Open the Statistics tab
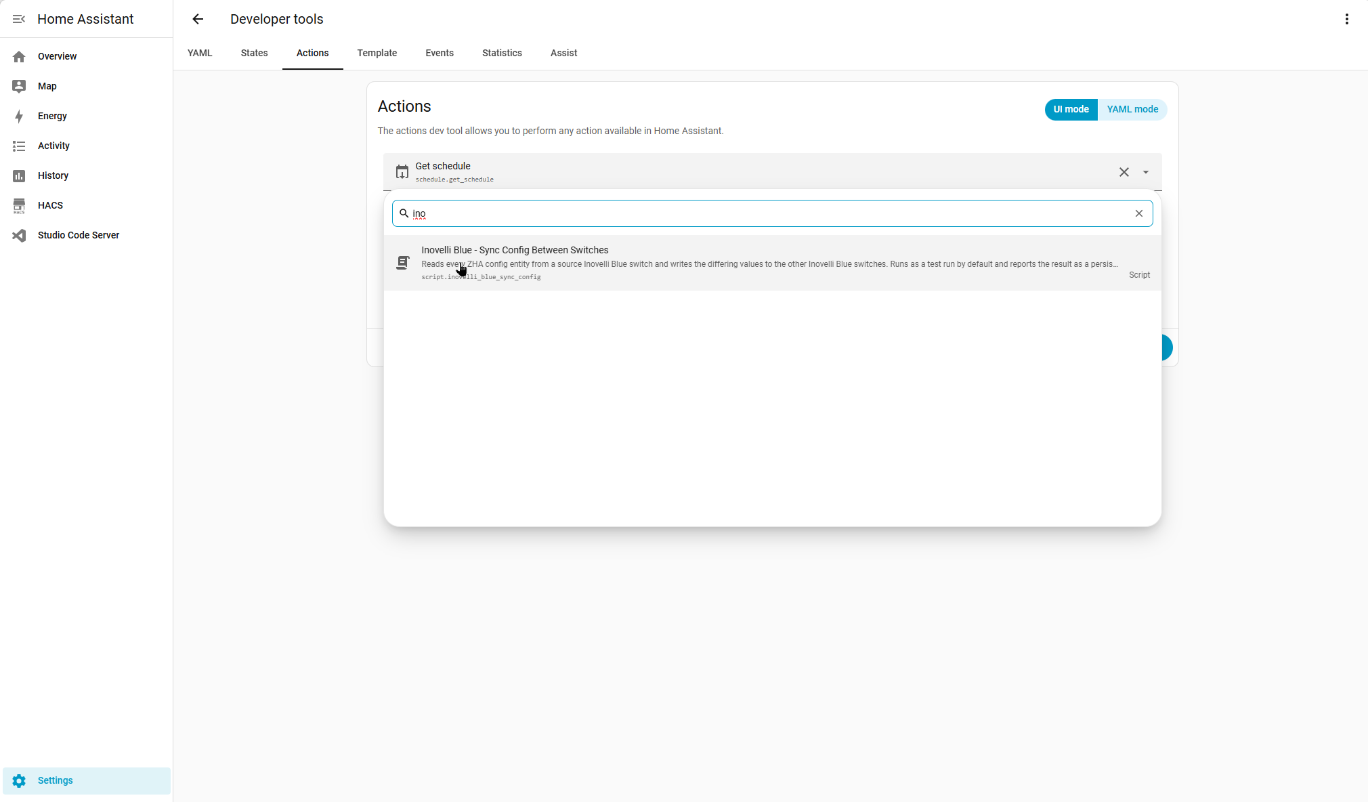The image size is (1368, 802). coord(502,53)
